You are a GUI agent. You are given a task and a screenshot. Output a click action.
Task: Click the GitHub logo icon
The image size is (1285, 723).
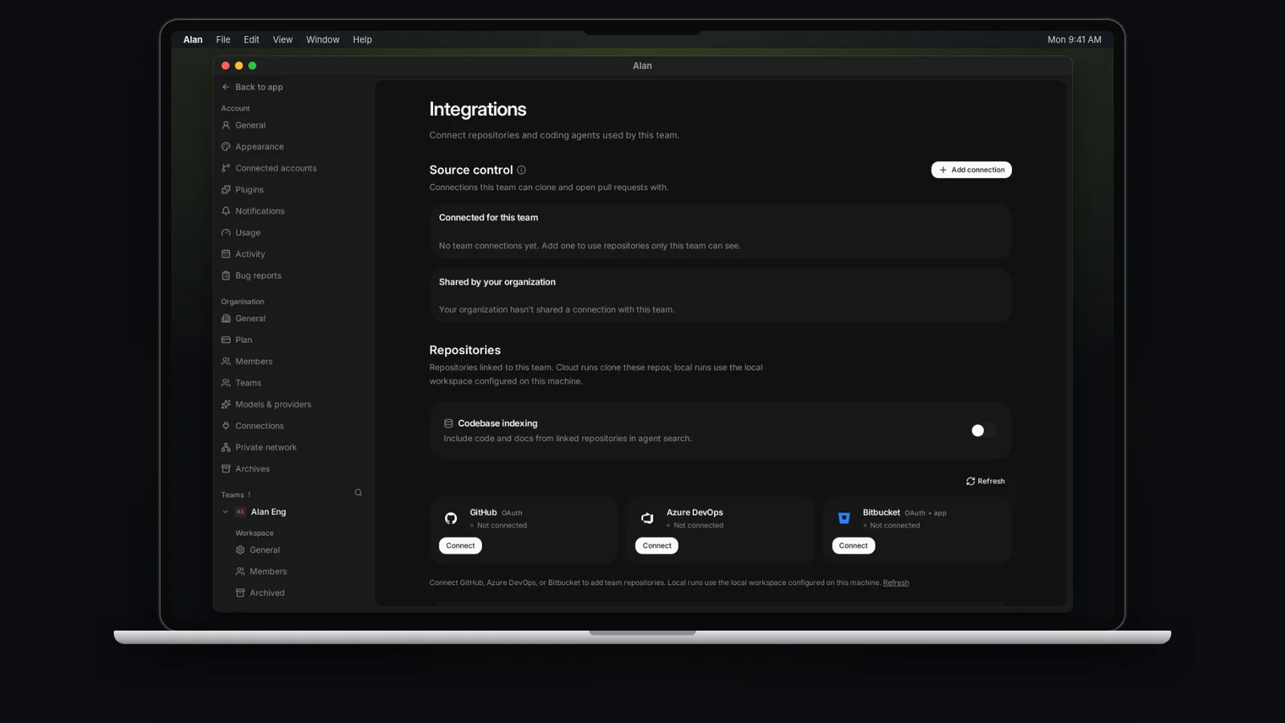451,518
